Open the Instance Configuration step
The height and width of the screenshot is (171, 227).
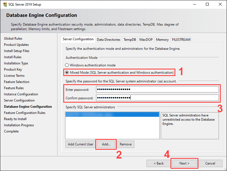click(21, 94)
